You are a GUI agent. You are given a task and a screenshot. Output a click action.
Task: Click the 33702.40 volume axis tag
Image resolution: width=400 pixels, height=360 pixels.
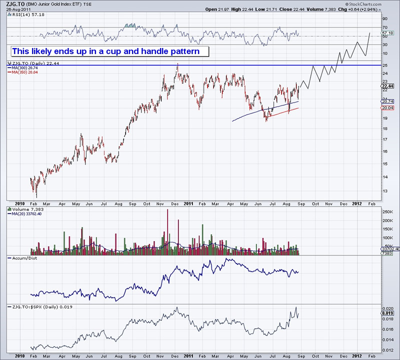[390, 249]
